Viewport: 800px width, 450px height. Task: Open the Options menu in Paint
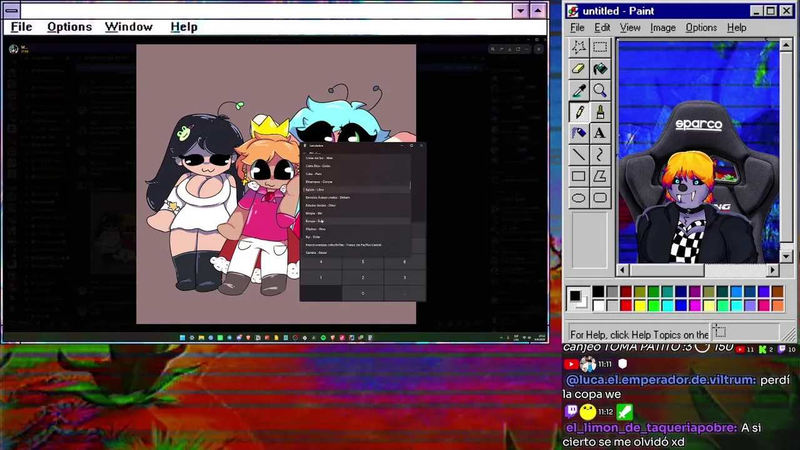[x=701, y=27]
